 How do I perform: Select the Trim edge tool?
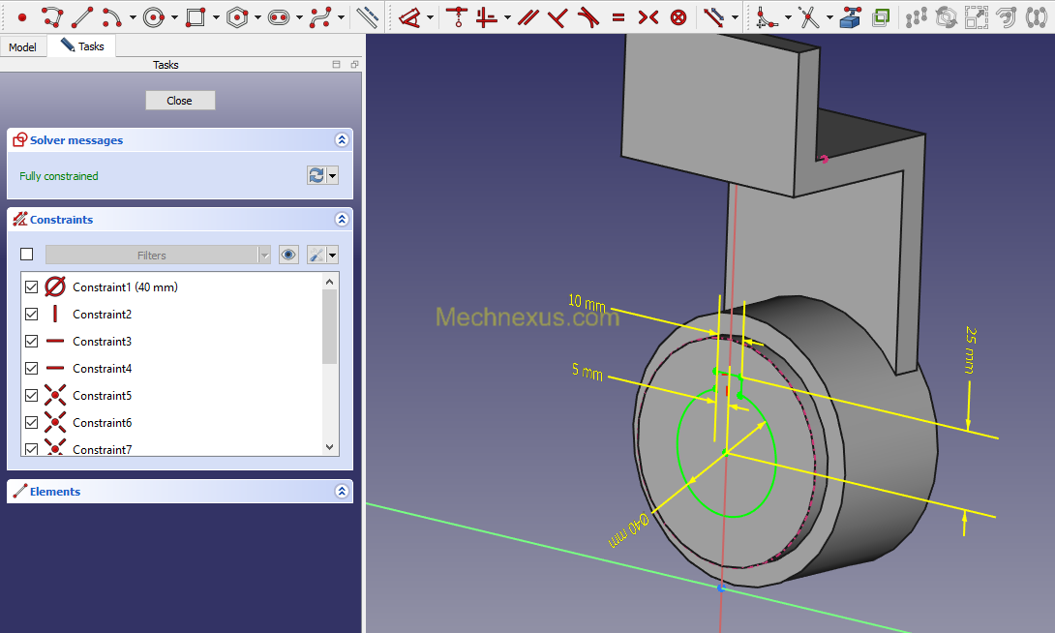[x=809, y=17]
